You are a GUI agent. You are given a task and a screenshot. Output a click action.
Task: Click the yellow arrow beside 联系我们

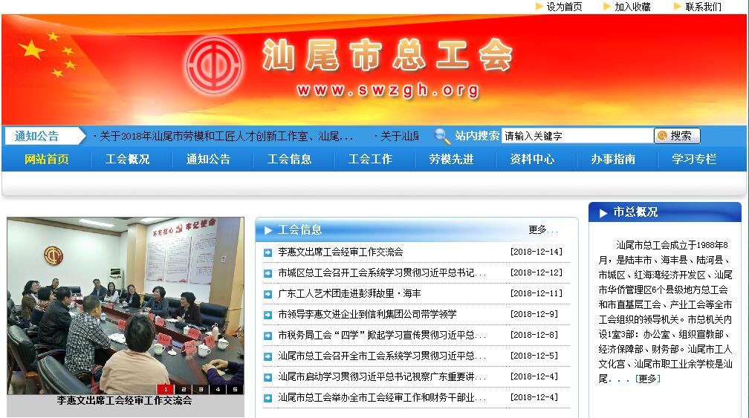coord(678,7)
